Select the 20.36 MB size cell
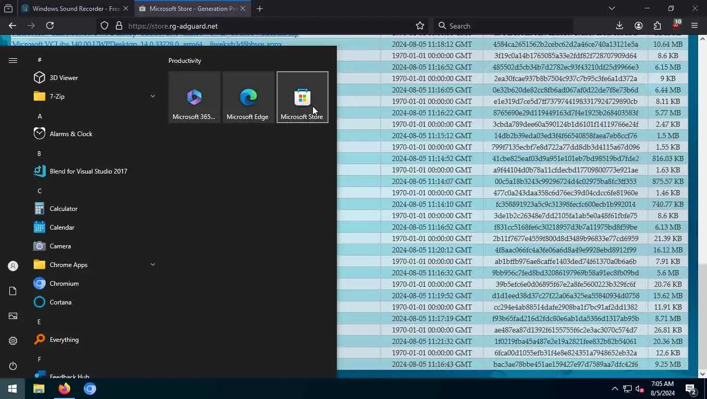 coord(667,341)
